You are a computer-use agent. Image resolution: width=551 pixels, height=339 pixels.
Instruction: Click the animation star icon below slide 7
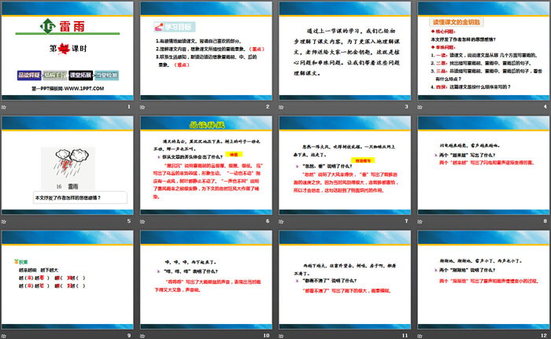(x=283, y=222)
